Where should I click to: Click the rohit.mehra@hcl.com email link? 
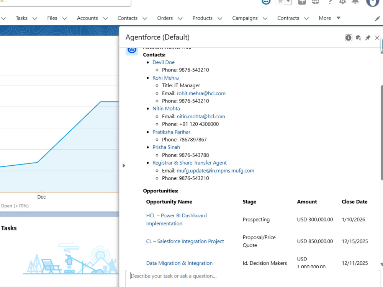pyautogui.click(x=201, y=93)
